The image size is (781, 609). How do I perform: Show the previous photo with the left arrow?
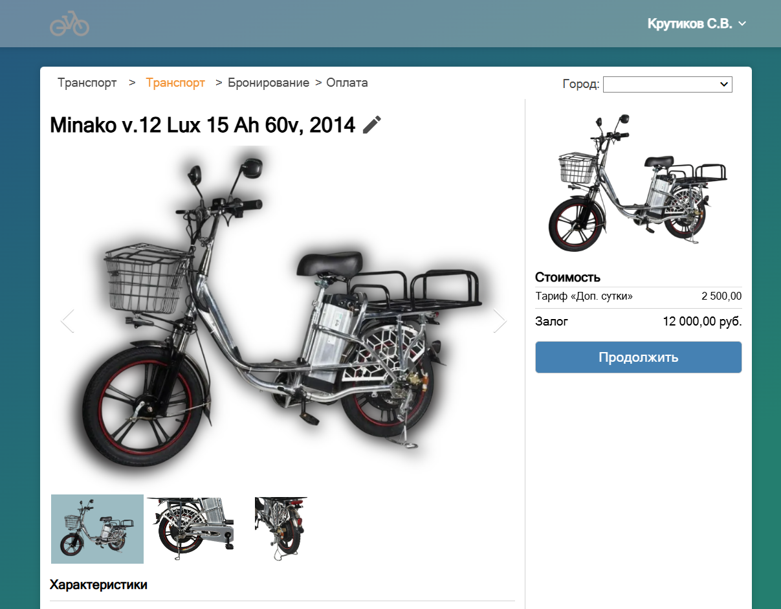click(67, 321)
